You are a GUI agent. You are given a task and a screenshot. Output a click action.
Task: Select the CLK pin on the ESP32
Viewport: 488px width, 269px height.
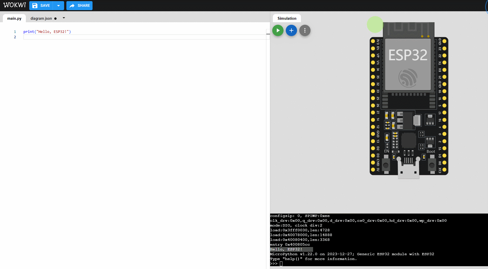(x=444, y=170)
